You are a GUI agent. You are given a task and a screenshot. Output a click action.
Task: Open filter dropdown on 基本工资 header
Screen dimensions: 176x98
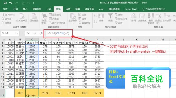(37, 43)
